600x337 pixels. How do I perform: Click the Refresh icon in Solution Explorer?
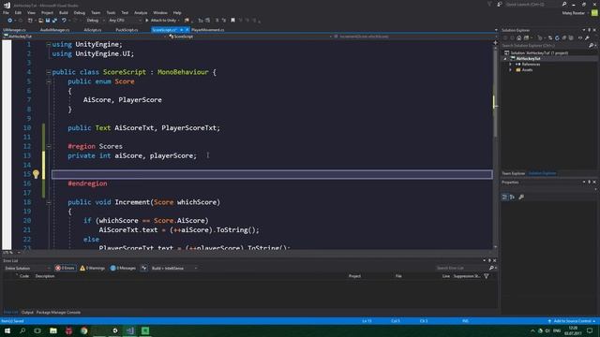click(557, 37)
